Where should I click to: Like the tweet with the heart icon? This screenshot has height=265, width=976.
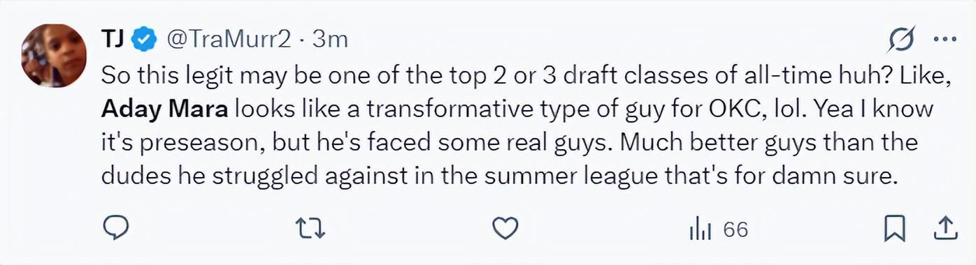(x=505, y=229)
